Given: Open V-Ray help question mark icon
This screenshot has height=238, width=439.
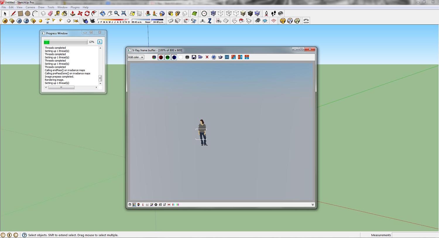Looking at the screenshot, I should pyautogui.click(x=26, y=21).
